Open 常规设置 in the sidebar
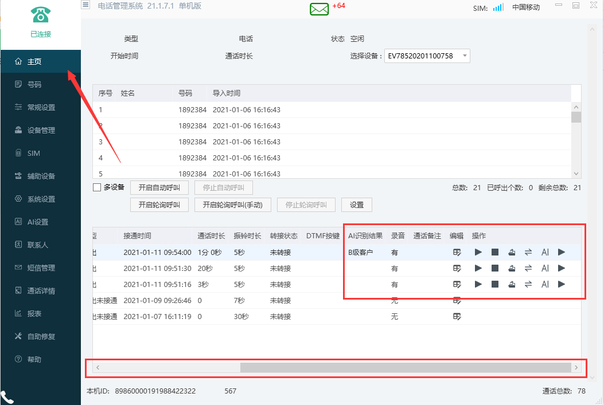Image resolution: width=604 pixels, height=405 pixels. click(41, 107)
